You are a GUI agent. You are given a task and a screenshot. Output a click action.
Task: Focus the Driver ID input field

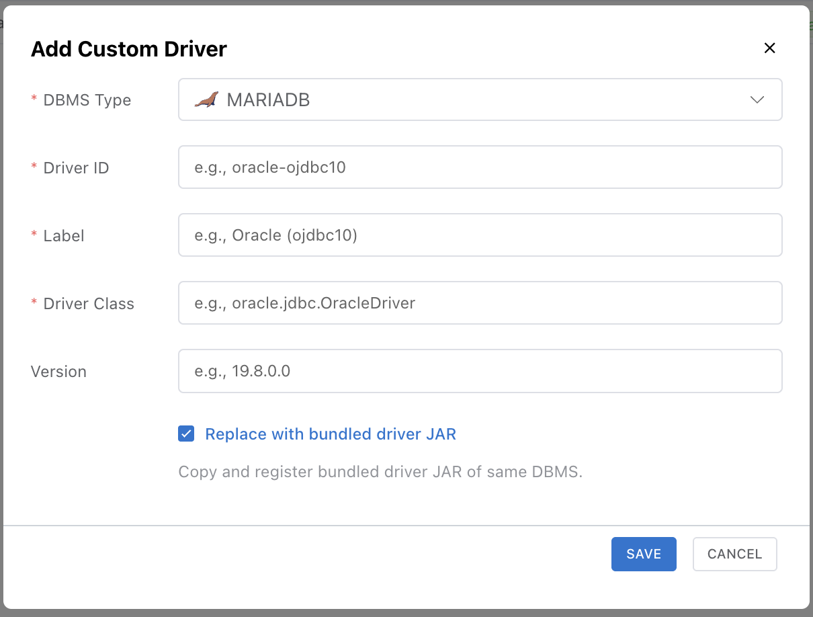tap(480, 167)
